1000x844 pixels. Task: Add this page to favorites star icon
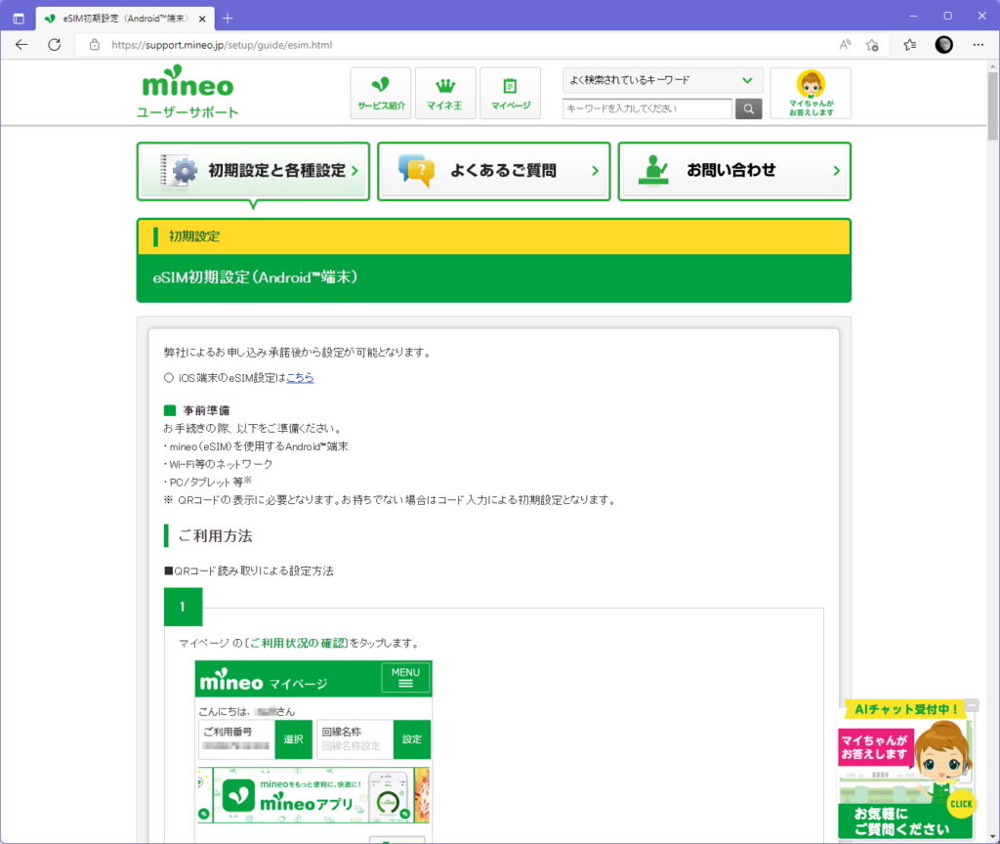[x=872, y=45]
